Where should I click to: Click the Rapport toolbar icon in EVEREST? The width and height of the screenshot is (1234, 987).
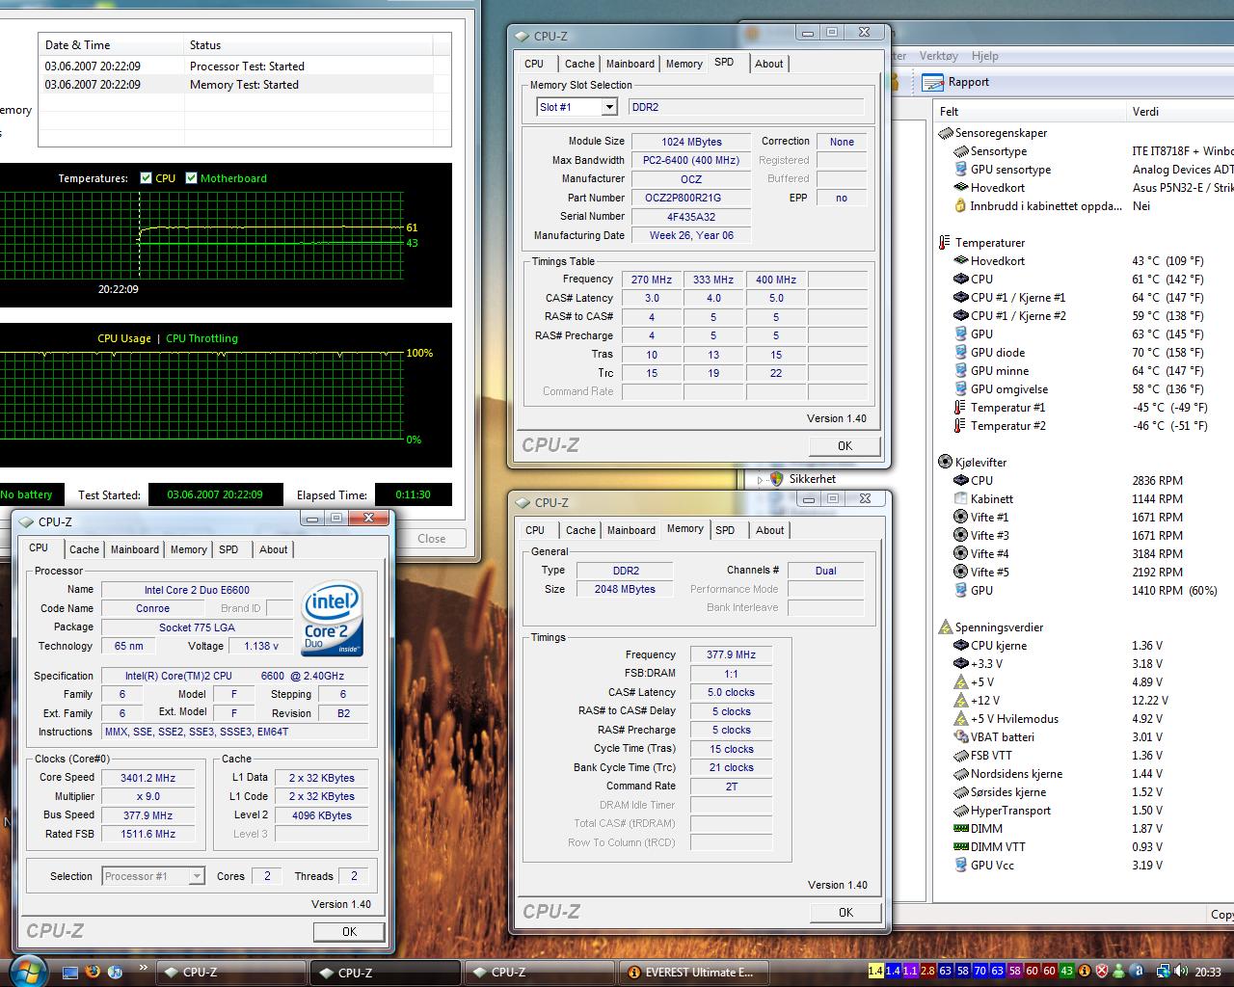pyautogui.click(x=932, y=82)
